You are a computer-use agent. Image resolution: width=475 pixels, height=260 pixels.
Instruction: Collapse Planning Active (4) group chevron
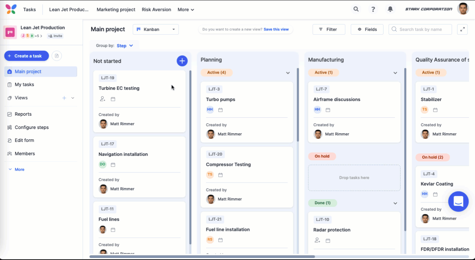tap(288, 73)
